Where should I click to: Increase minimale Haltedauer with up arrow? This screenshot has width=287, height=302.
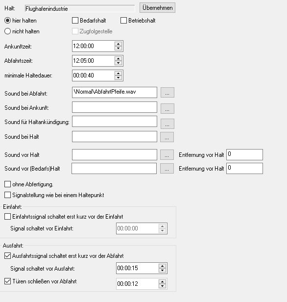click(x=118, y=73)
